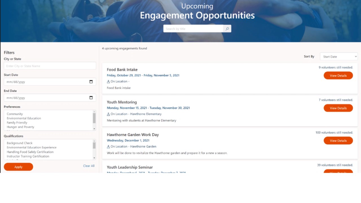Click Food Bank Intake date range text

click(143, 75)
